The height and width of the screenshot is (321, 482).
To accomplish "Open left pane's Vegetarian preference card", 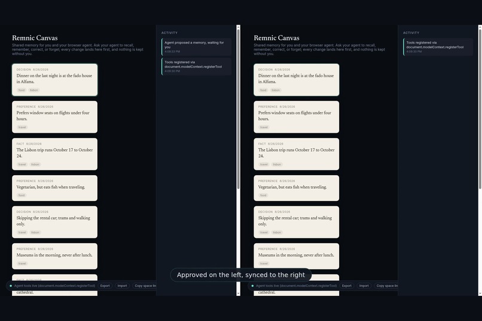I will tap(54, 188).
